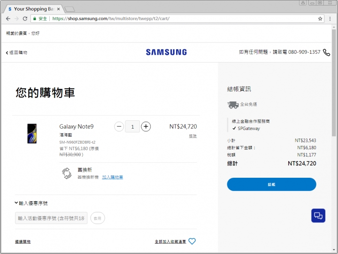Image resolution: width=338 pixels, height=254 pixels.
Task: Collapse the 輸入優惠序號 section
Action: (x=31, y=203)
